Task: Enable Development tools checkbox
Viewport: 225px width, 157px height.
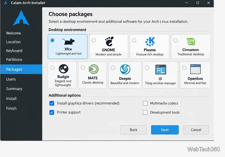Action: [145, 112]
